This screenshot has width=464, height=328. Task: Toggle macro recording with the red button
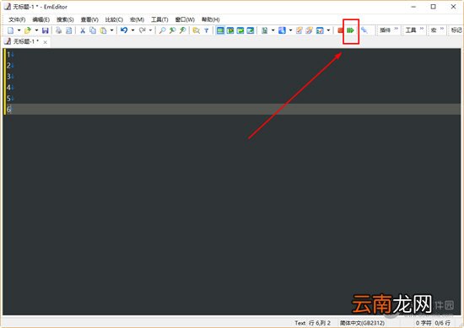tap(340, 30)
